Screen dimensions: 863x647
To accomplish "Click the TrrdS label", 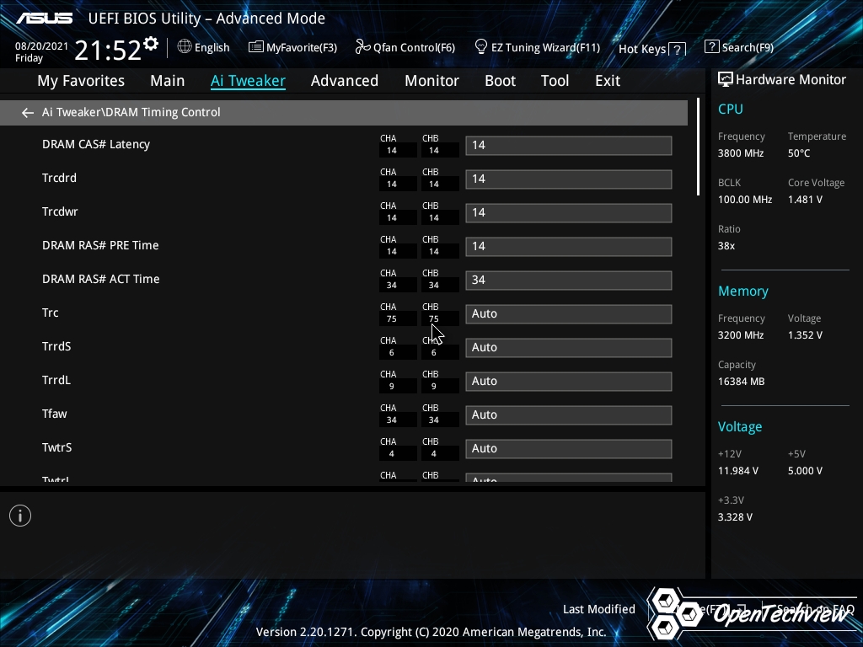I will 56,346.
